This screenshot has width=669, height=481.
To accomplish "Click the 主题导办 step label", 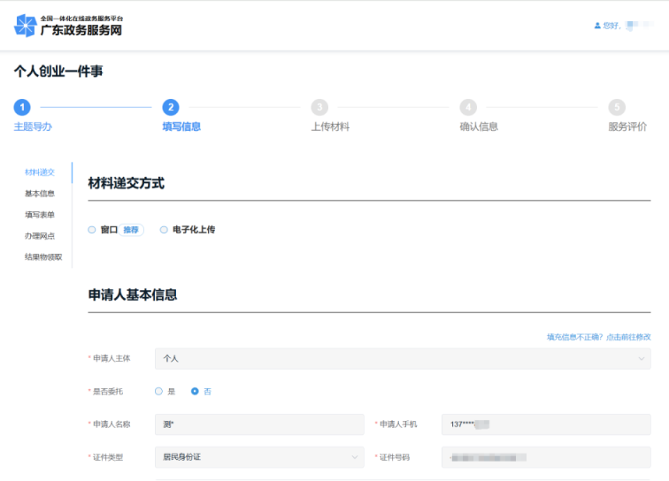I will (33, 126).
